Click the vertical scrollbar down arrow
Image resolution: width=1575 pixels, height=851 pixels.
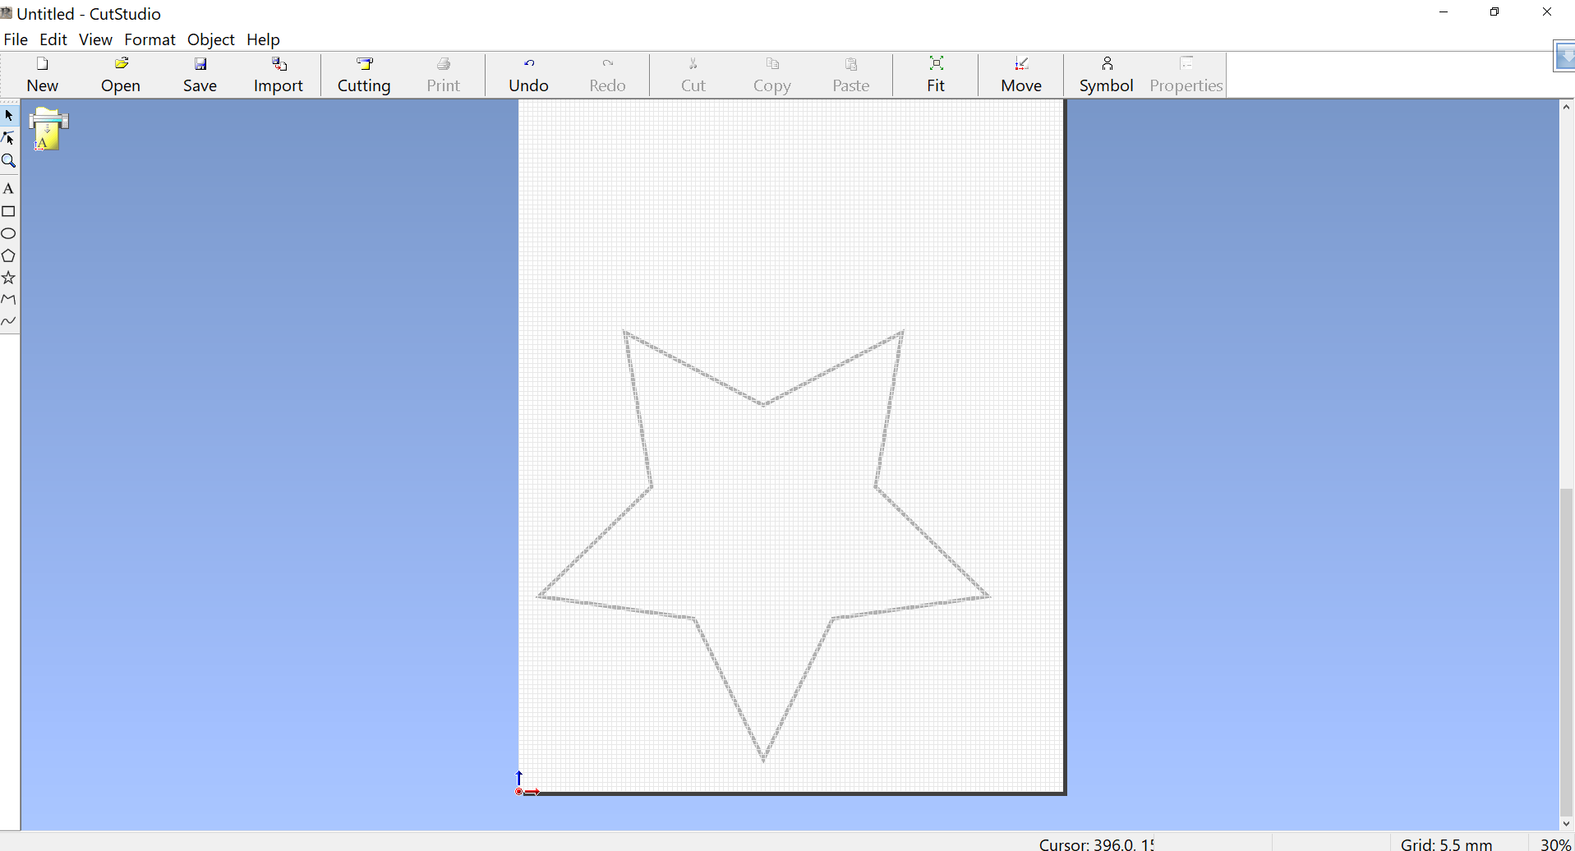pyautogui.click(x=1567, y=823)
